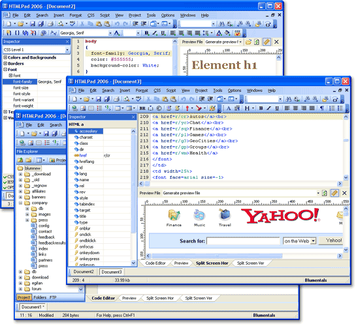Click inside the Search for text field
Image resolution: width=356 pixels, height=326 pixels.
(x=243, y=241)
